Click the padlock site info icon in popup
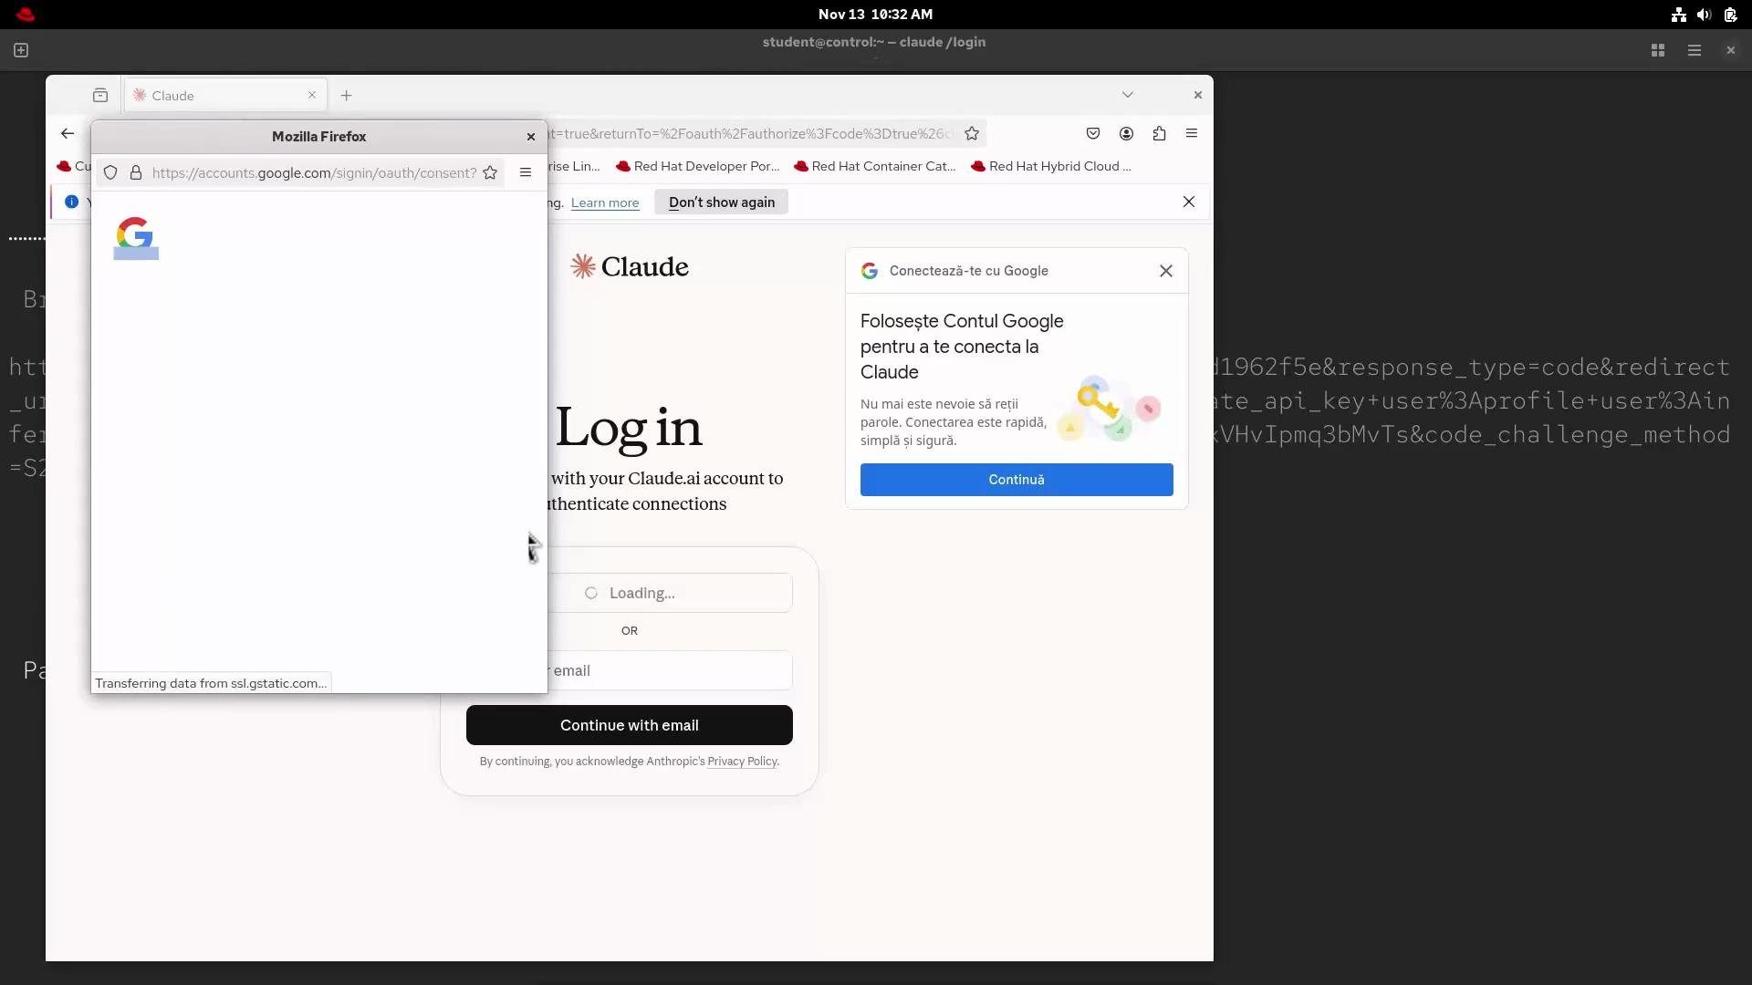Image resolution: width=1752 pixels, height=985 pixels. pos(136,172)
